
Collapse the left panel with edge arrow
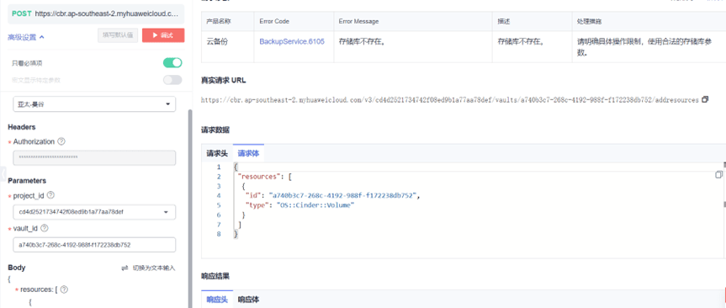(3, 174)
